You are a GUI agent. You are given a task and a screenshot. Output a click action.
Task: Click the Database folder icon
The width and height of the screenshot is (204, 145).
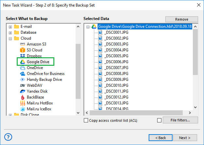[16, 32]
